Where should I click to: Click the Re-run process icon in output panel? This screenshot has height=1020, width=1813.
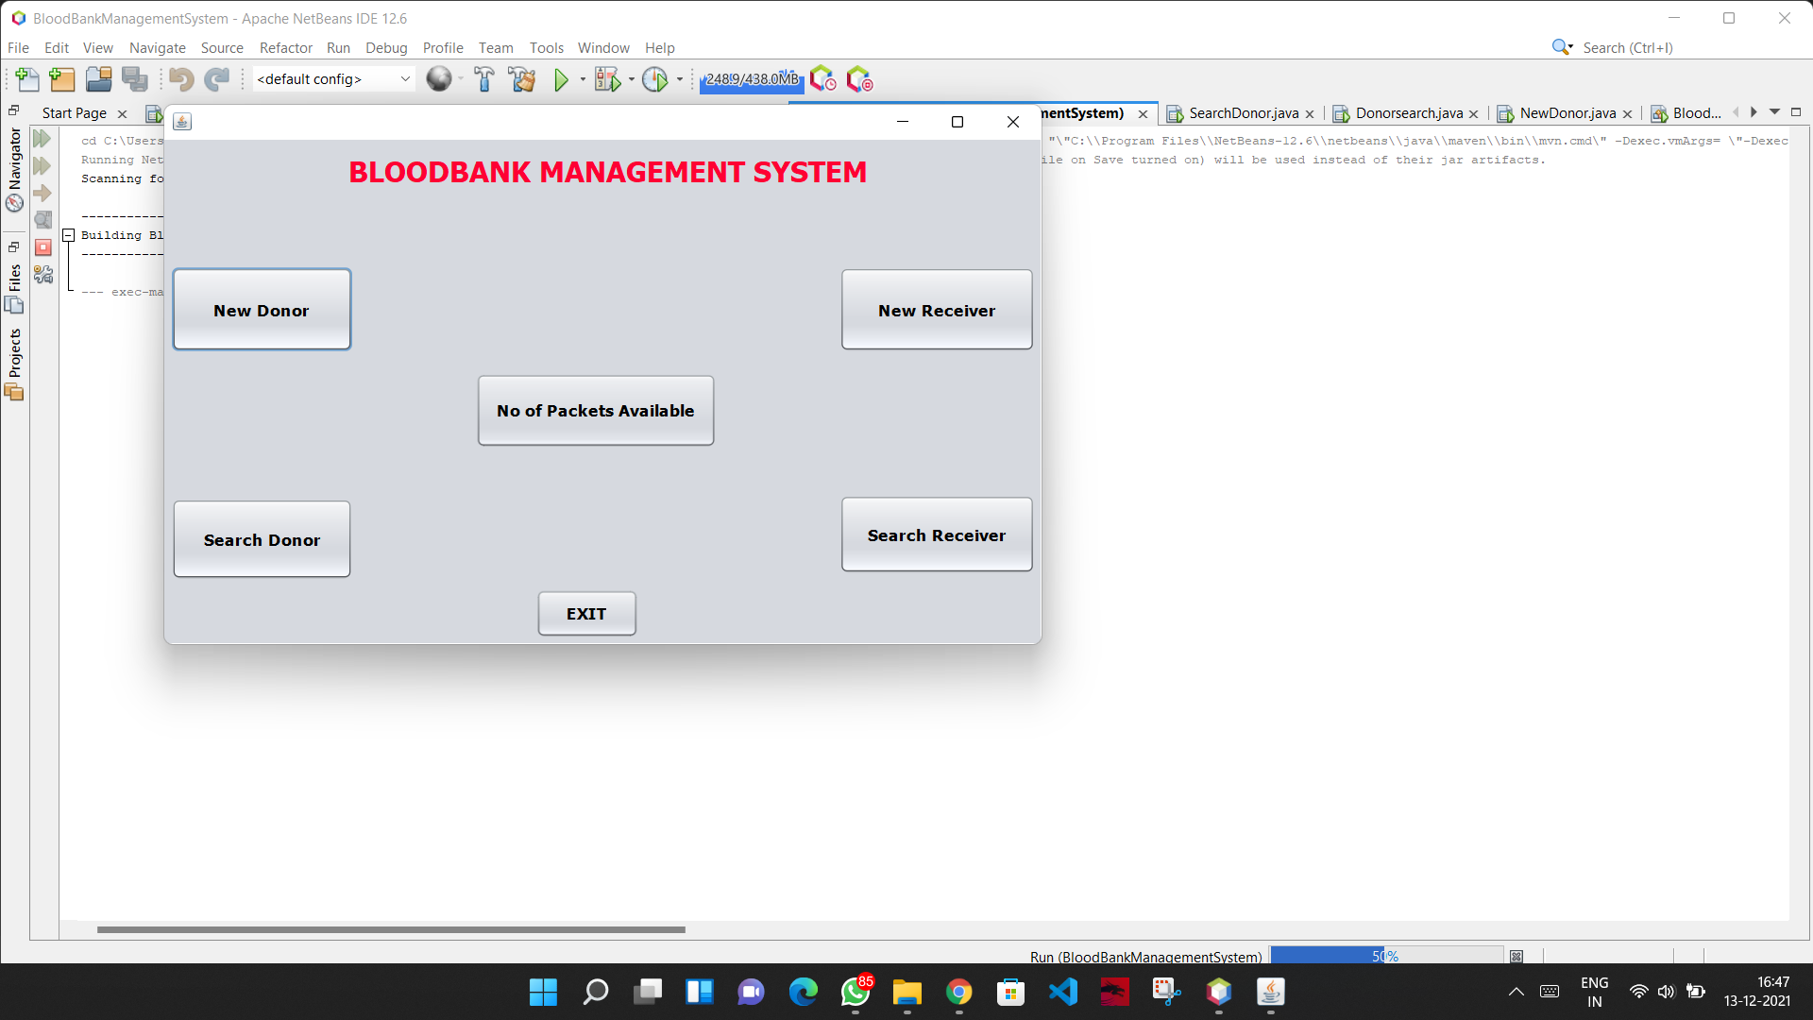(43, 138)
